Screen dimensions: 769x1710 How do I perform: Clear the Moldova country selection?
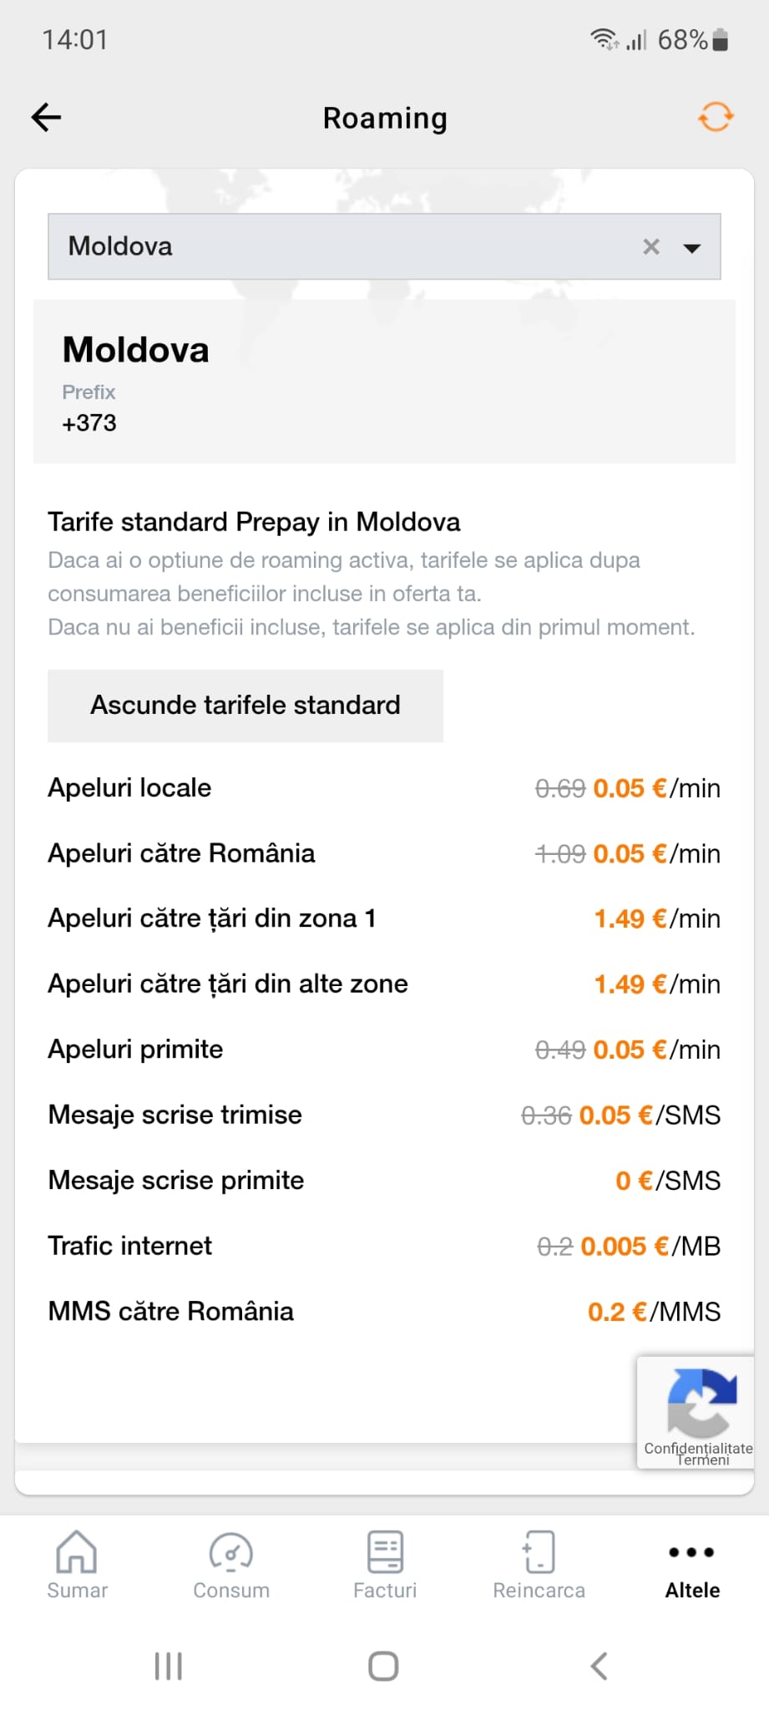[651, 246]
